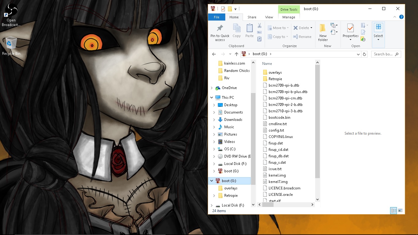Image resolution: width=418 pixels, height=235 pixels.
Task: Click the Name column header
Action: pyautogui.click(x=267, y=64)
